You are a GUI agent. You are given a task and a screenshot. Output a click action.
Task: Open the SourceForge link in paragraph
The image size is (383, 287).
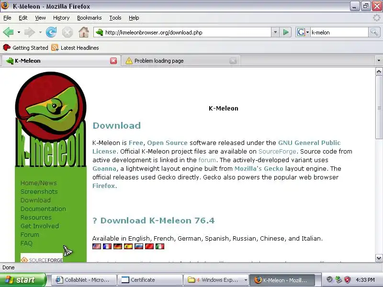277,151
